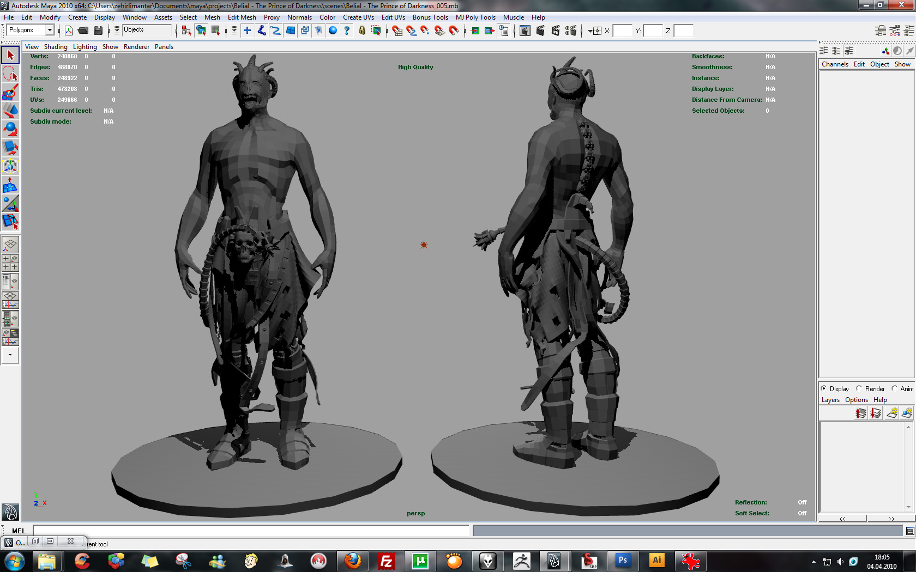Select by component type mode icon
916x572 pixels.
coord(216,31)
